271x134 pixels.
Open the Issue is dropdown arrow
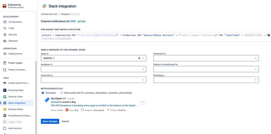pyautogui.click(x=143, y=58)
